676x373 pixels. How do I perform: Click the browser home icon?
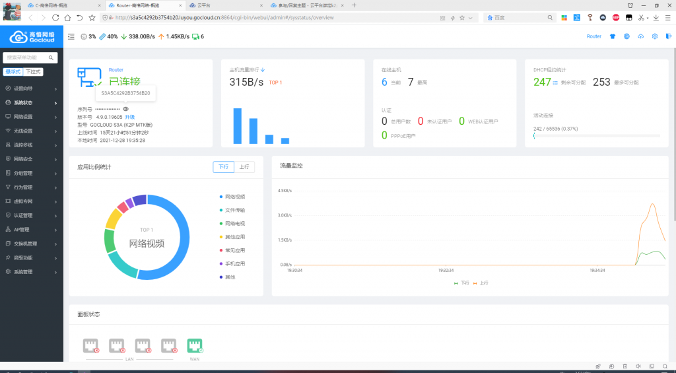[x=68, y=18]
